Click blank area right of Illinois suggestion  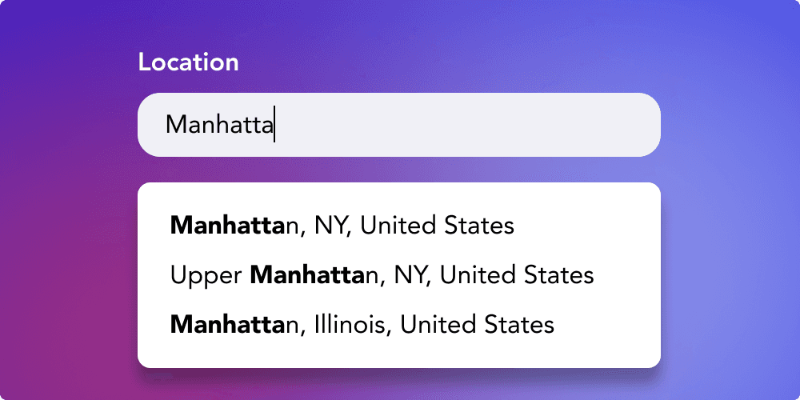click(608, 325)
